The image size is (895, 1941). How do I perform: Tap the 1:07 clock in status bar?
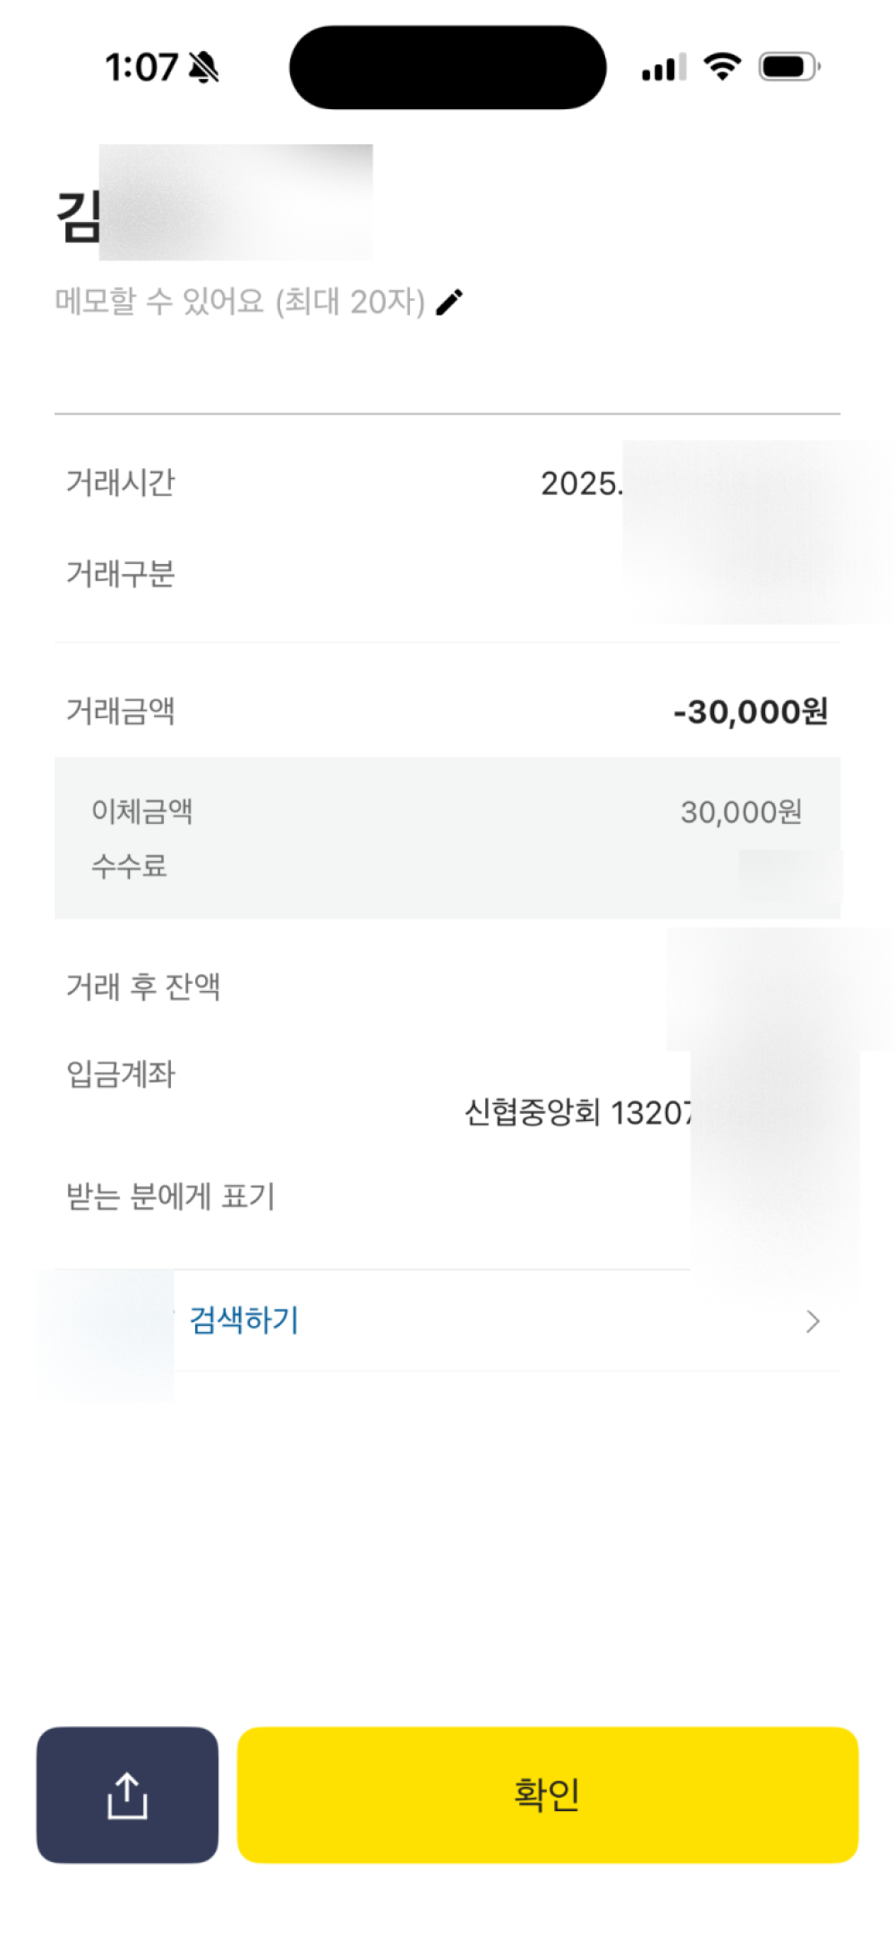point(141,67)
